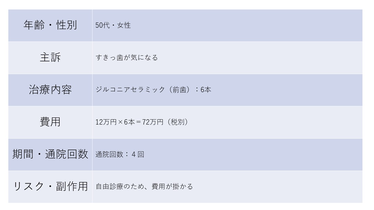Click the 通院回数： label in value cell

tap(112, 154)
